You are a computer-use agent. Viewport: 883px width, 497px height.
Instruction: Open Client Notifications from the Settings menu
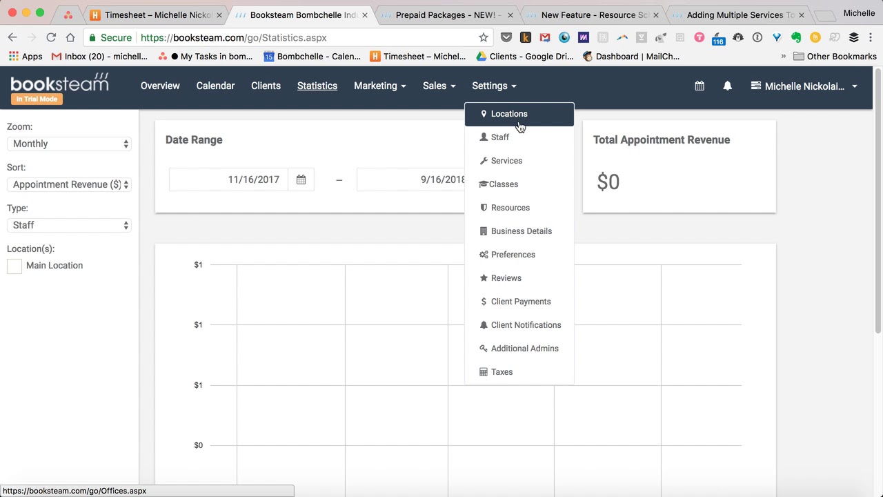click(x=519, y=325)
